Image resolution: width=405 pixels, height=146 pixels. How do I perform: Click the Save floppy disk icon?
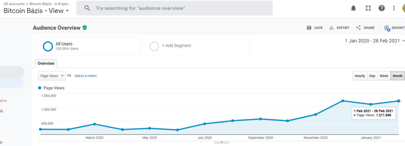(x=309, y=28)
